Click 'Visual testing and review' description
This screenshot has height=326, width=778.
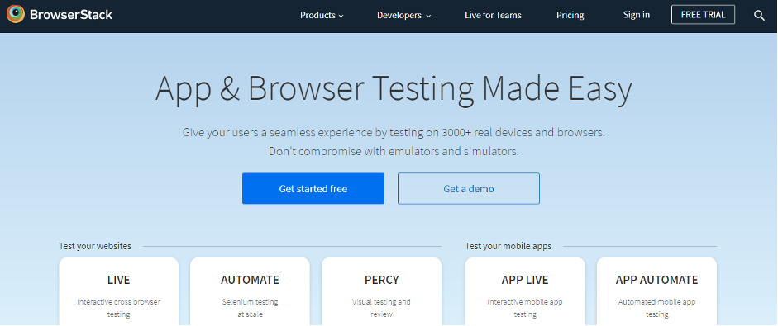tap(381, 308)
